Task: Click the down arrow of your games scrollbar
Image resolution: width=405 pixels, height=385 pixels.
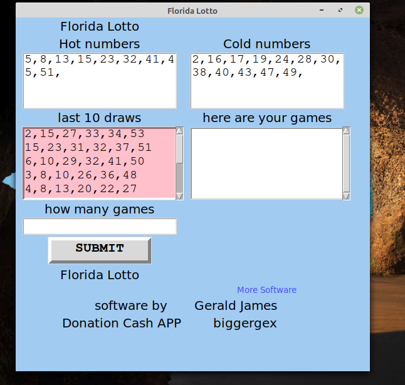Action: 346,196
